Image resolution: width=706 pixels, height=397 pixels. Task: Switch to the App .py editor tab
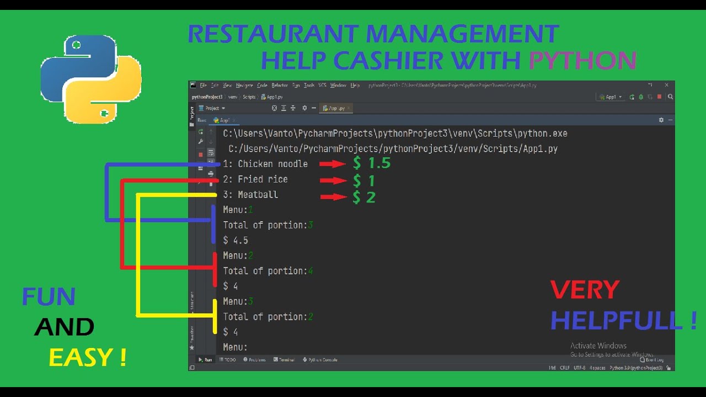336,108
